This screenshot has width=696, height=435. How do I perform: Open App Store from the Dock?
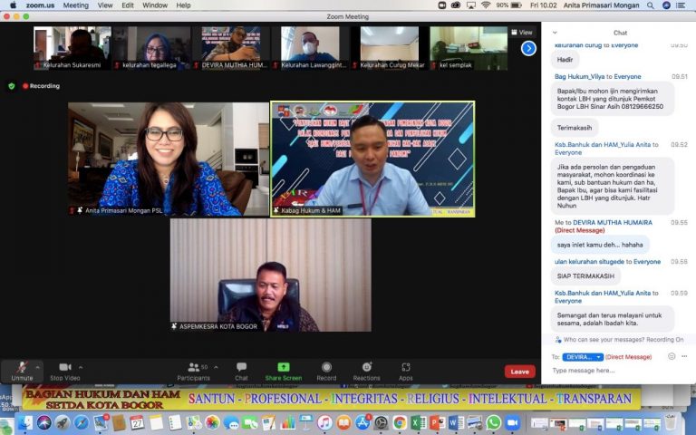[x=362, y=422]
